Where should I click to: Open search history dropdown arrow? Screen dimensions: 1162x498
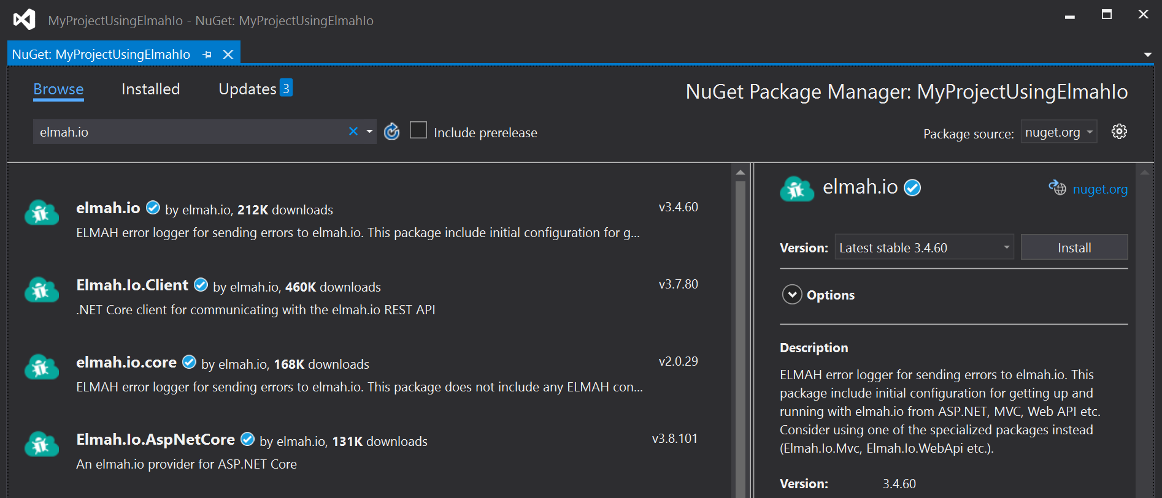click(369, 132)
